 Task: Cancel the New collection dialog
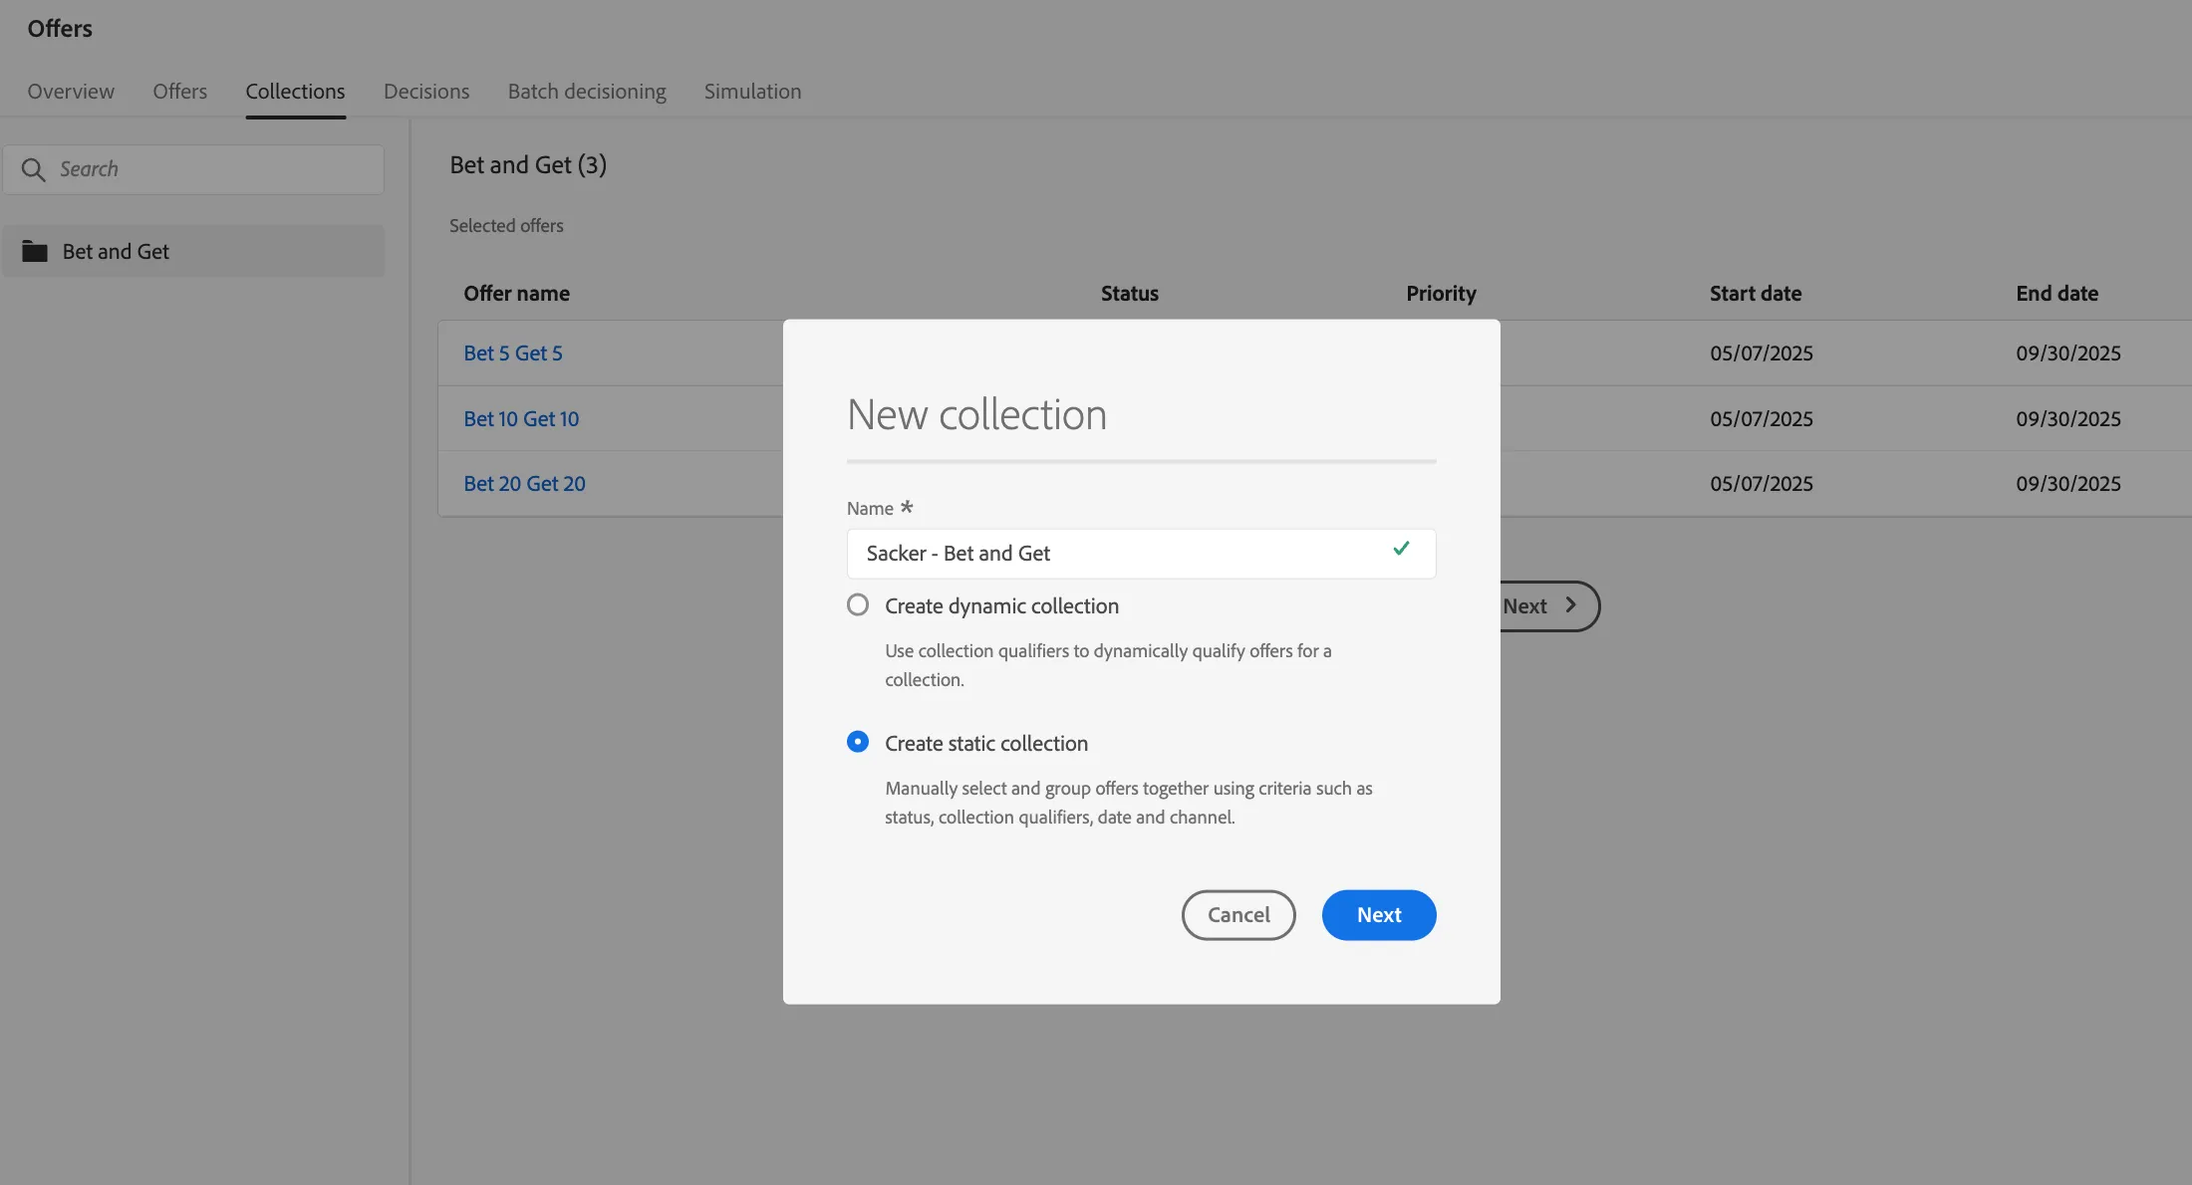(x=1238, y=915)
